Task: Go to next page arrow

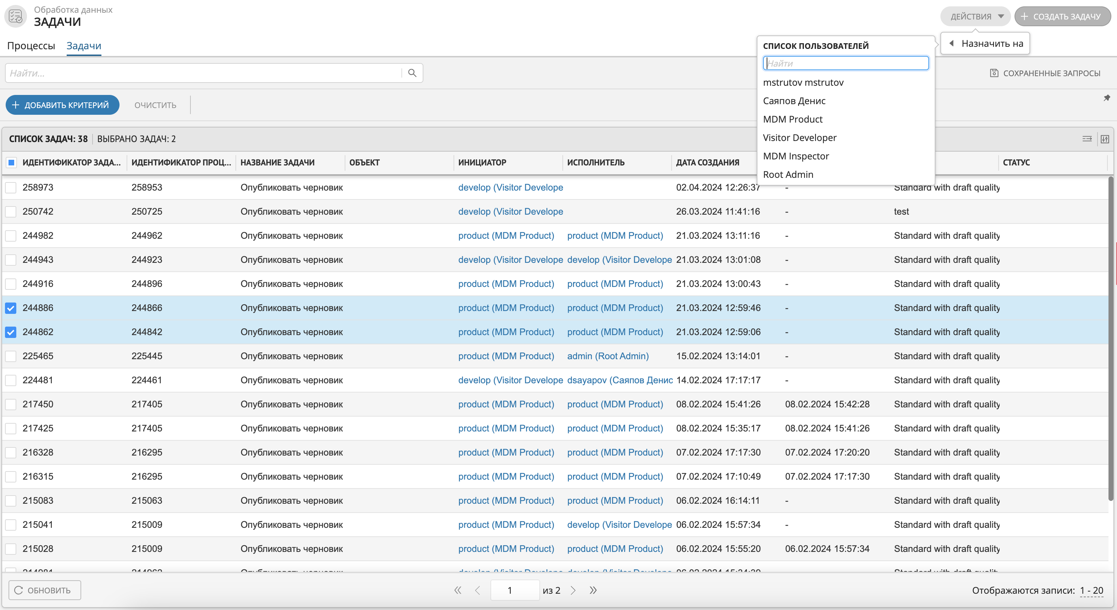Action: 573,590
